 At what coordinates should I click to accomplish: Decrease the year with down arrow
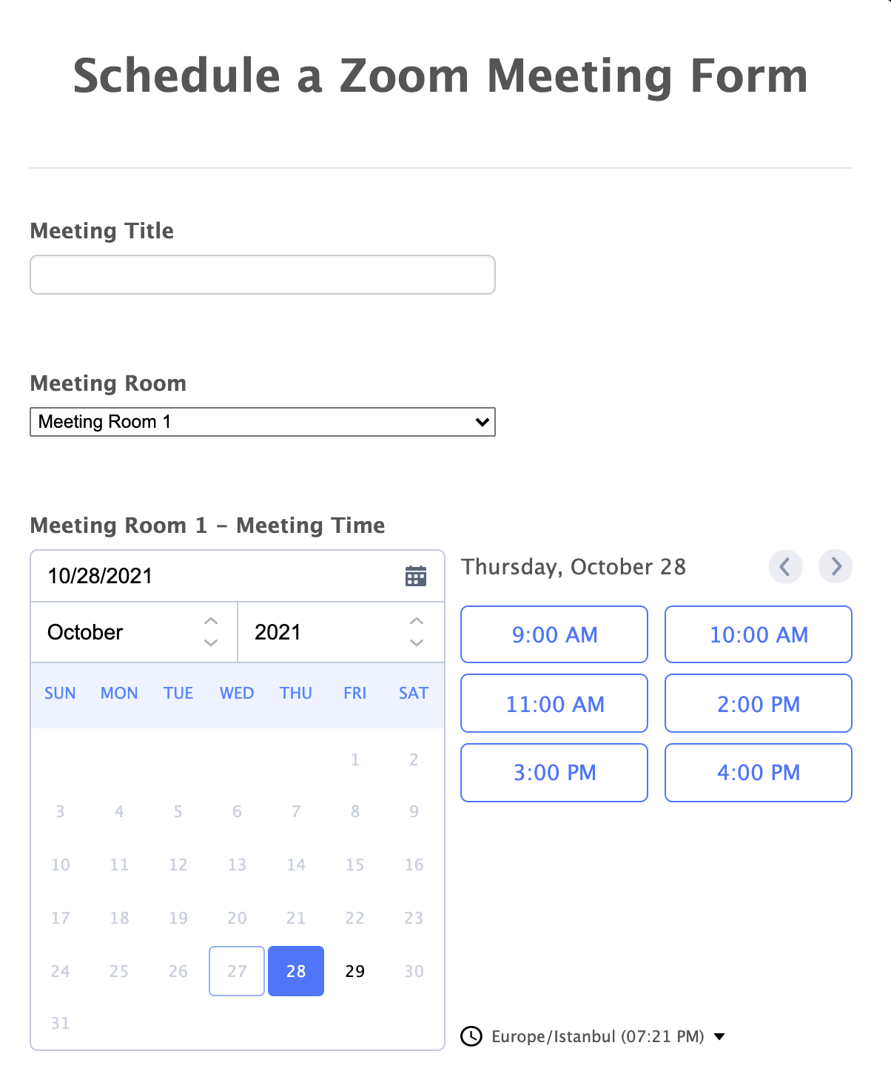click(x=417, y=642)
